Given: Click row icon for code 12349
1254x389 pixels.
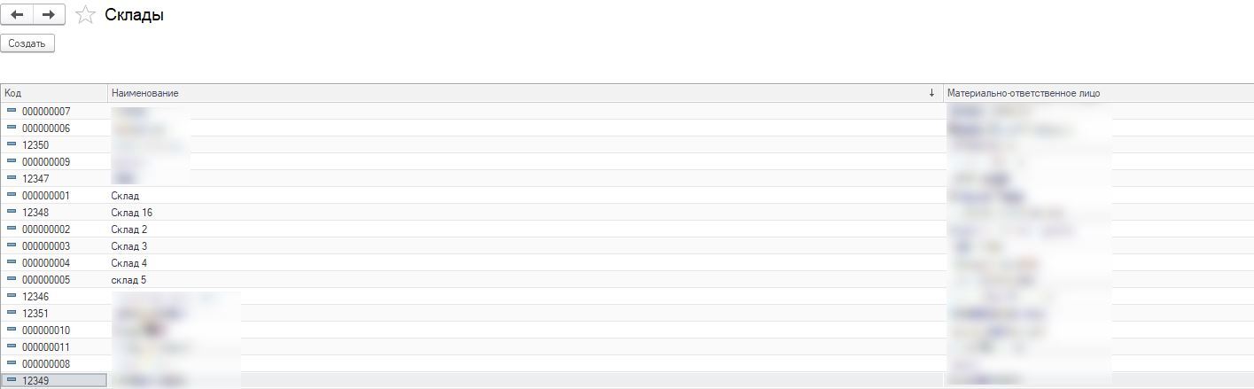Looking at the screenshot, I should click(12, 380).
